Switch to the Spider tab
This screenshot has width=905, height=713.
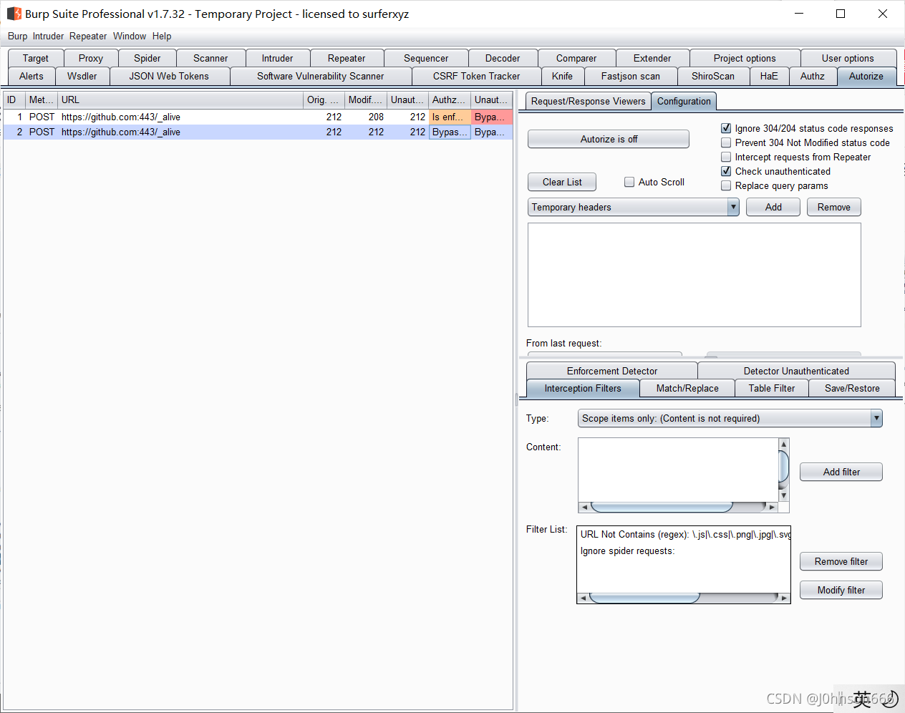tap(147, 58)
